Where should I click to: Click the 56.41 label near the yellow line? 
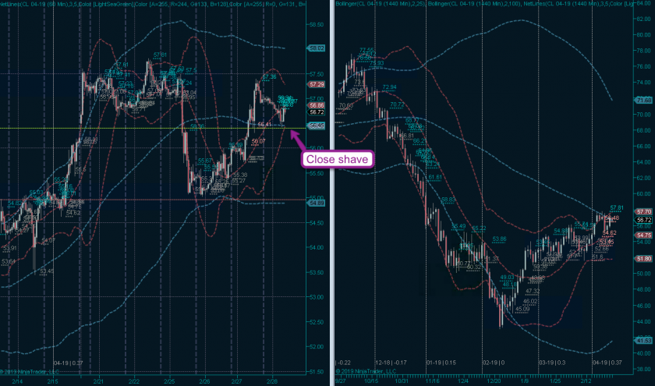click(x=264, y=125)
